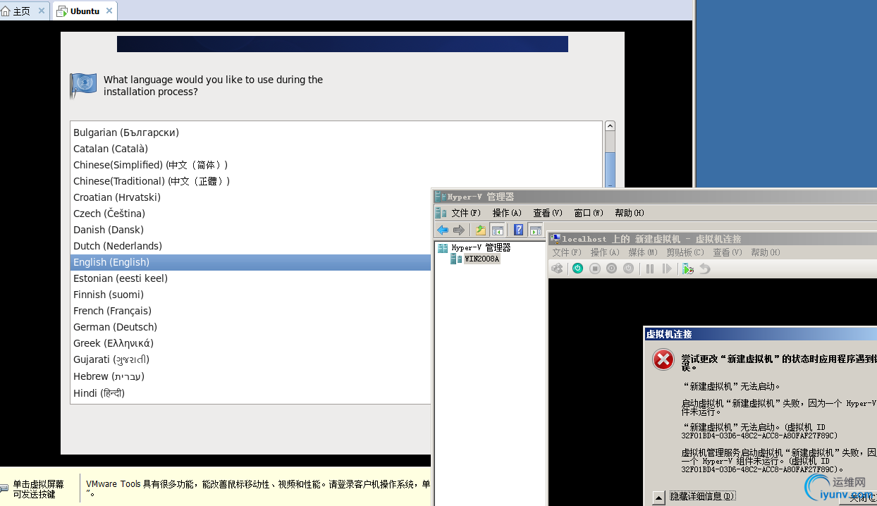Collapse details with the triangle button

pos(658,498)
